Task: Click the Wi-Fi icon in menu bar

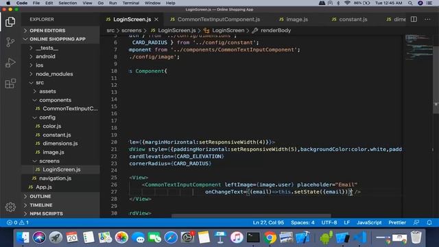Action: pos(347,3)
